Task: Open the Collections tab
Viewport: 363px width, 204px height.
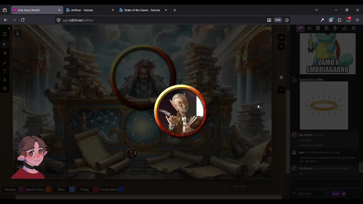Action: [x=345, y=28]
